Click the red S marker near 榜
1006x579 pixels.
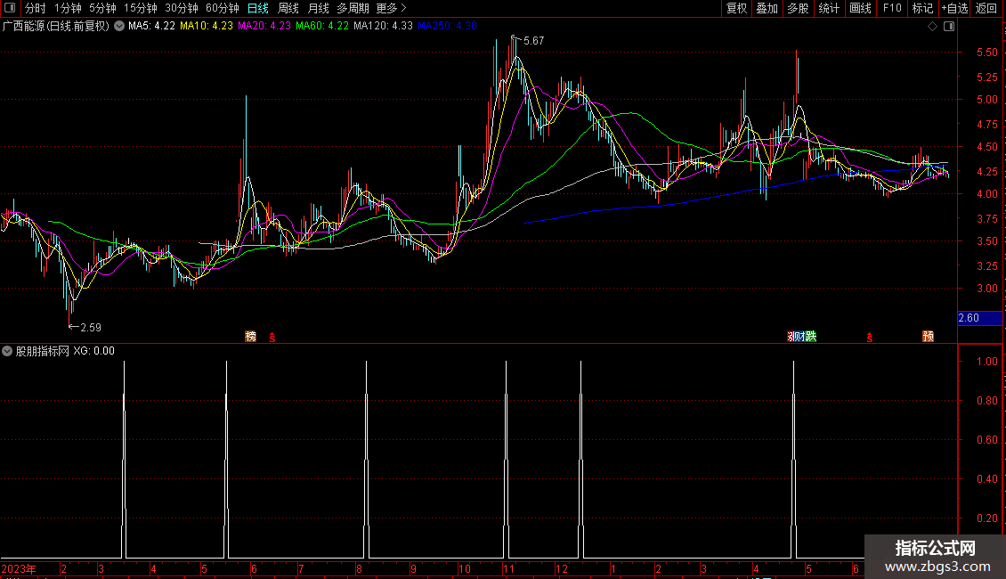pyautogui.click(x=272, y=337)
